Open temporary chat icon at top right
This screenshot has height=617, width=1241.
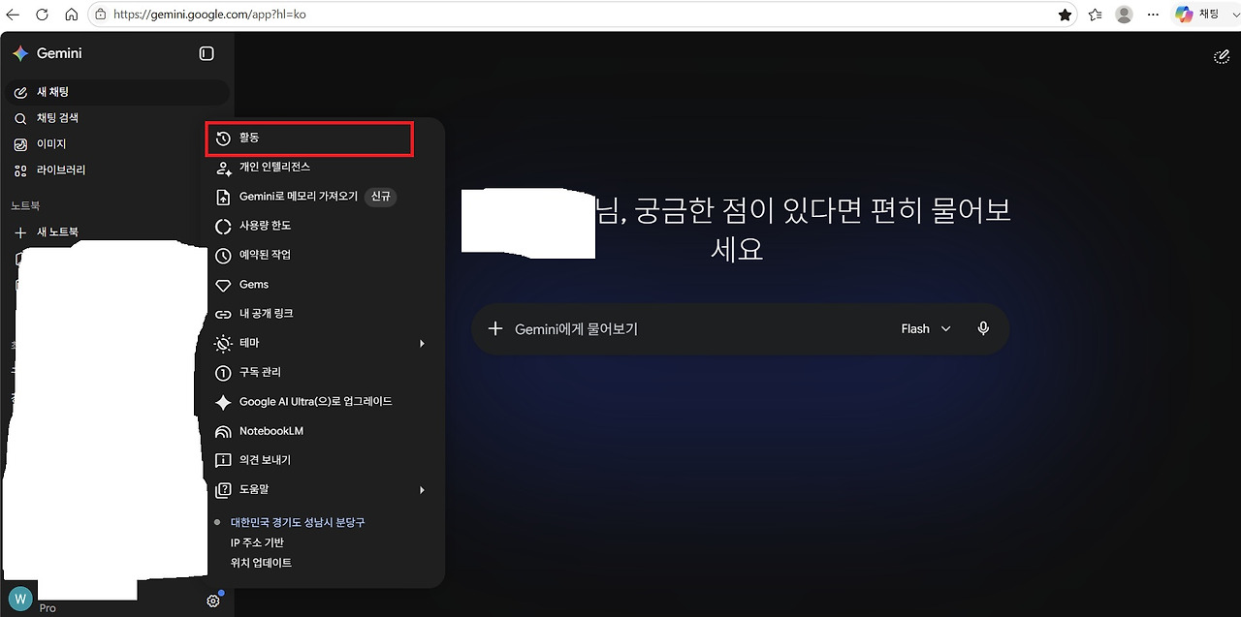point(1222,57)
